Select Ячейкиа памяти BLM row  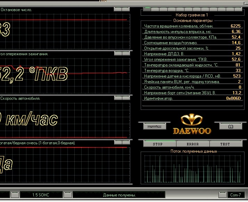192,82
